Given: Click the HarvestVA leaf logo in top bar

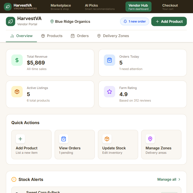Looking at the screenshot, I should [8, 7].
